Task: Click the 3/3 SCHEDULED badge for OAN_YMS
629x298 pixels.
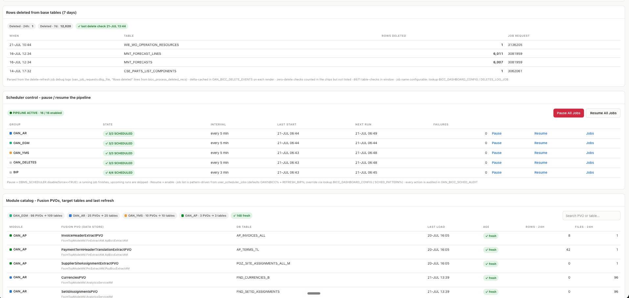Action: (119, 153)
